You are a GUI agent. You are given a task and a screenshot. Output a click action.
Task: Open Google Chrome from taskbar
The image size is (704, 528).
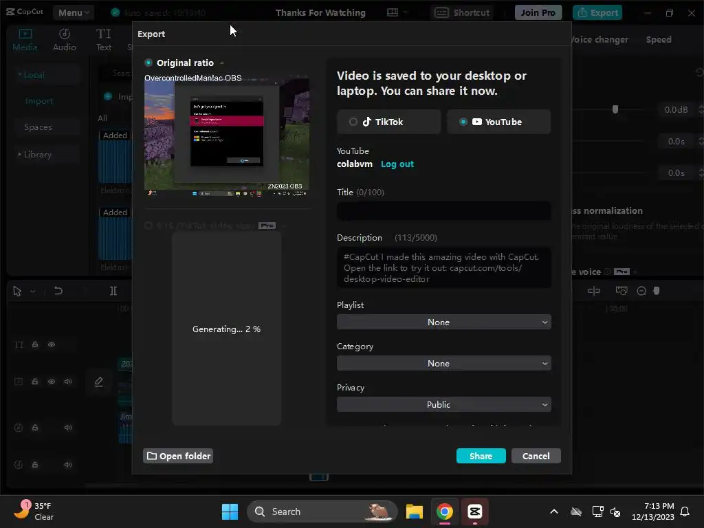click(445, 511)
